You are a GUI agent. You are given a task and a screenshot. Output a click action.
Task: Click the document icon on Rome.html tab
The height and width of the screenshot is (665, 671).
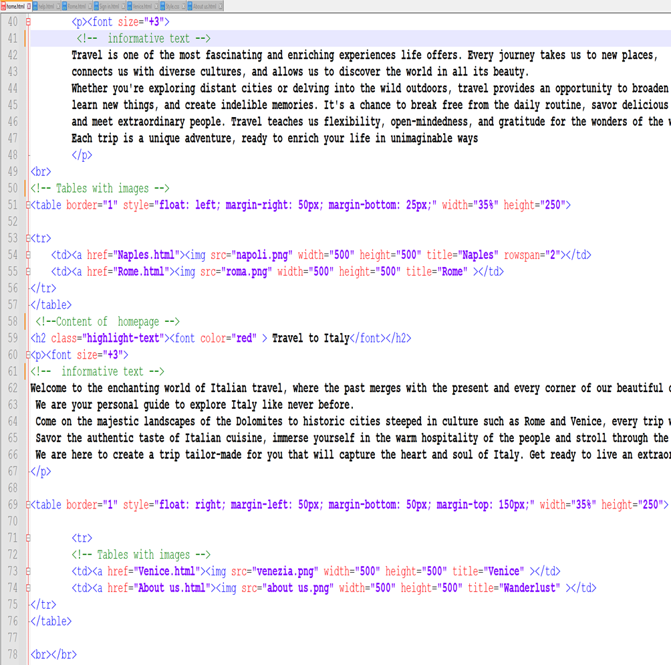tap(65, 5)
